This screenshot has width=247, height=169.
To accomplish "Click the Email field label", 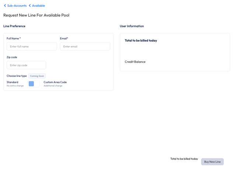I will pos(64,38).
